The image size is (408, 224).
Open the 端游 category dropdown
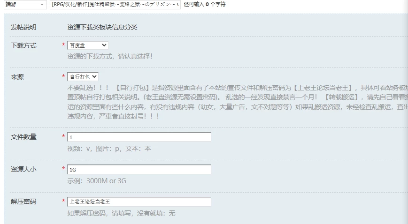25,4
